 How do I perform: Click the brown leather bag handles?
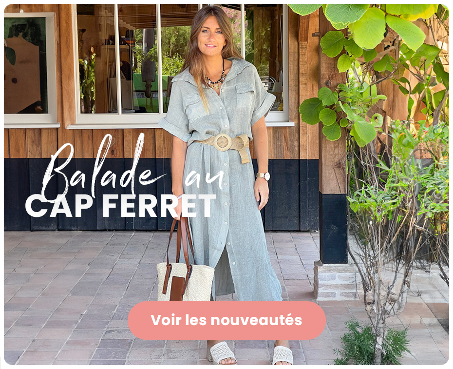pyautogui.click(x=179, y=249)
